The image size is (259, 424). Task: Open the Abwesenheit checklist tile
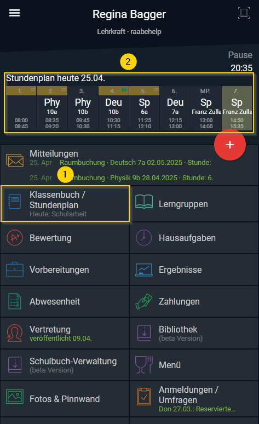(x=65, y=301)
